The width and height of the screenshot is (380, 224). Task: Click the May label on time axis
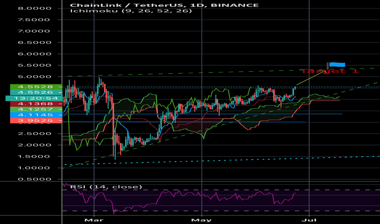[x=201, y=220]
